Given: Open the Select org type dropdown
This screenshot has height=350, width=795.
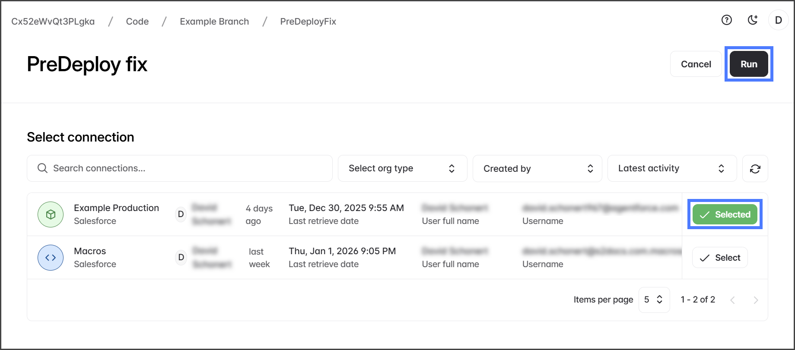Looking at the screenshot, I should [402, 169].
